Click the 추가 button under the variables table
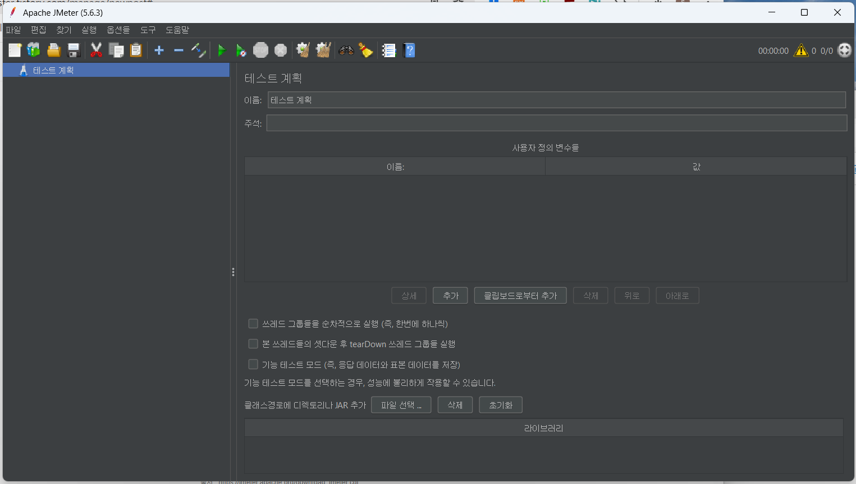The image size is (856, 484). pos(450,296)
